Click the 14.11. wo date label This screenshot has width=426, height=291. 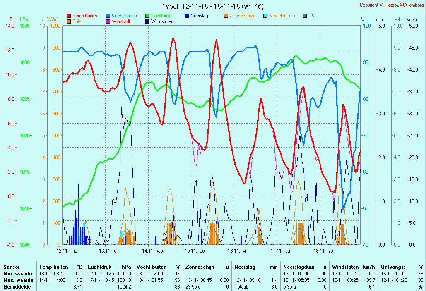pos(152,251)
